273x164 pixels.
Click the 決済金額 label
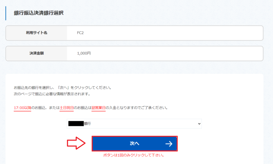[x=37, y=53]
